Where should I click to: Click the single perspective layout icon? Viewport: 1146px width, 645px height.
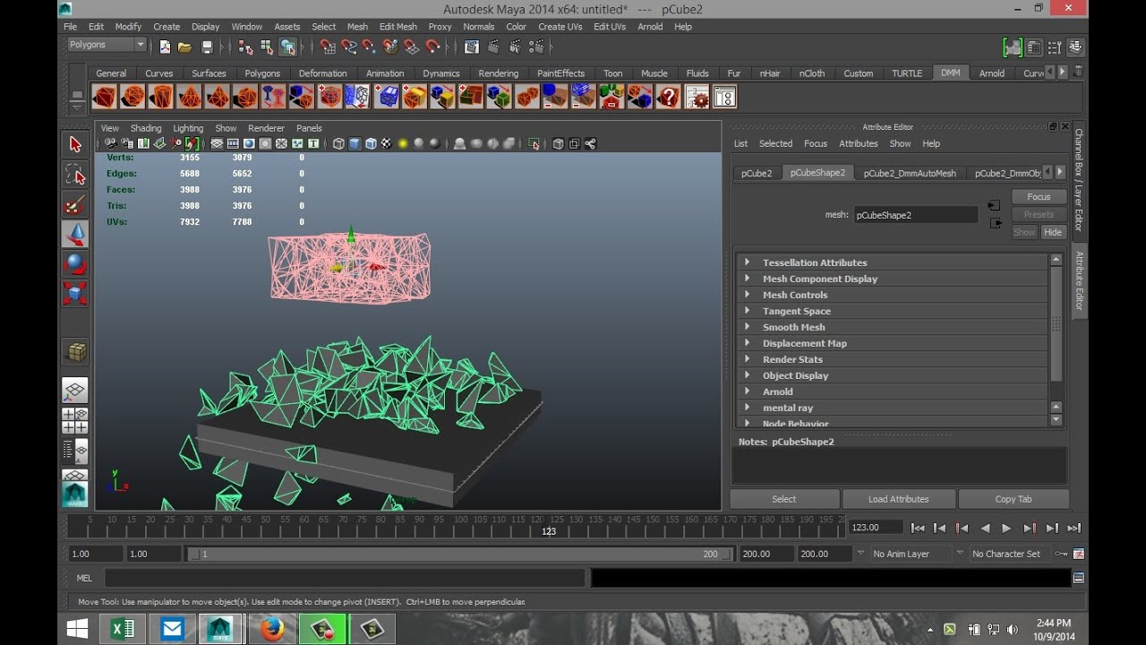pyautogui.click(x=75, y=390)
